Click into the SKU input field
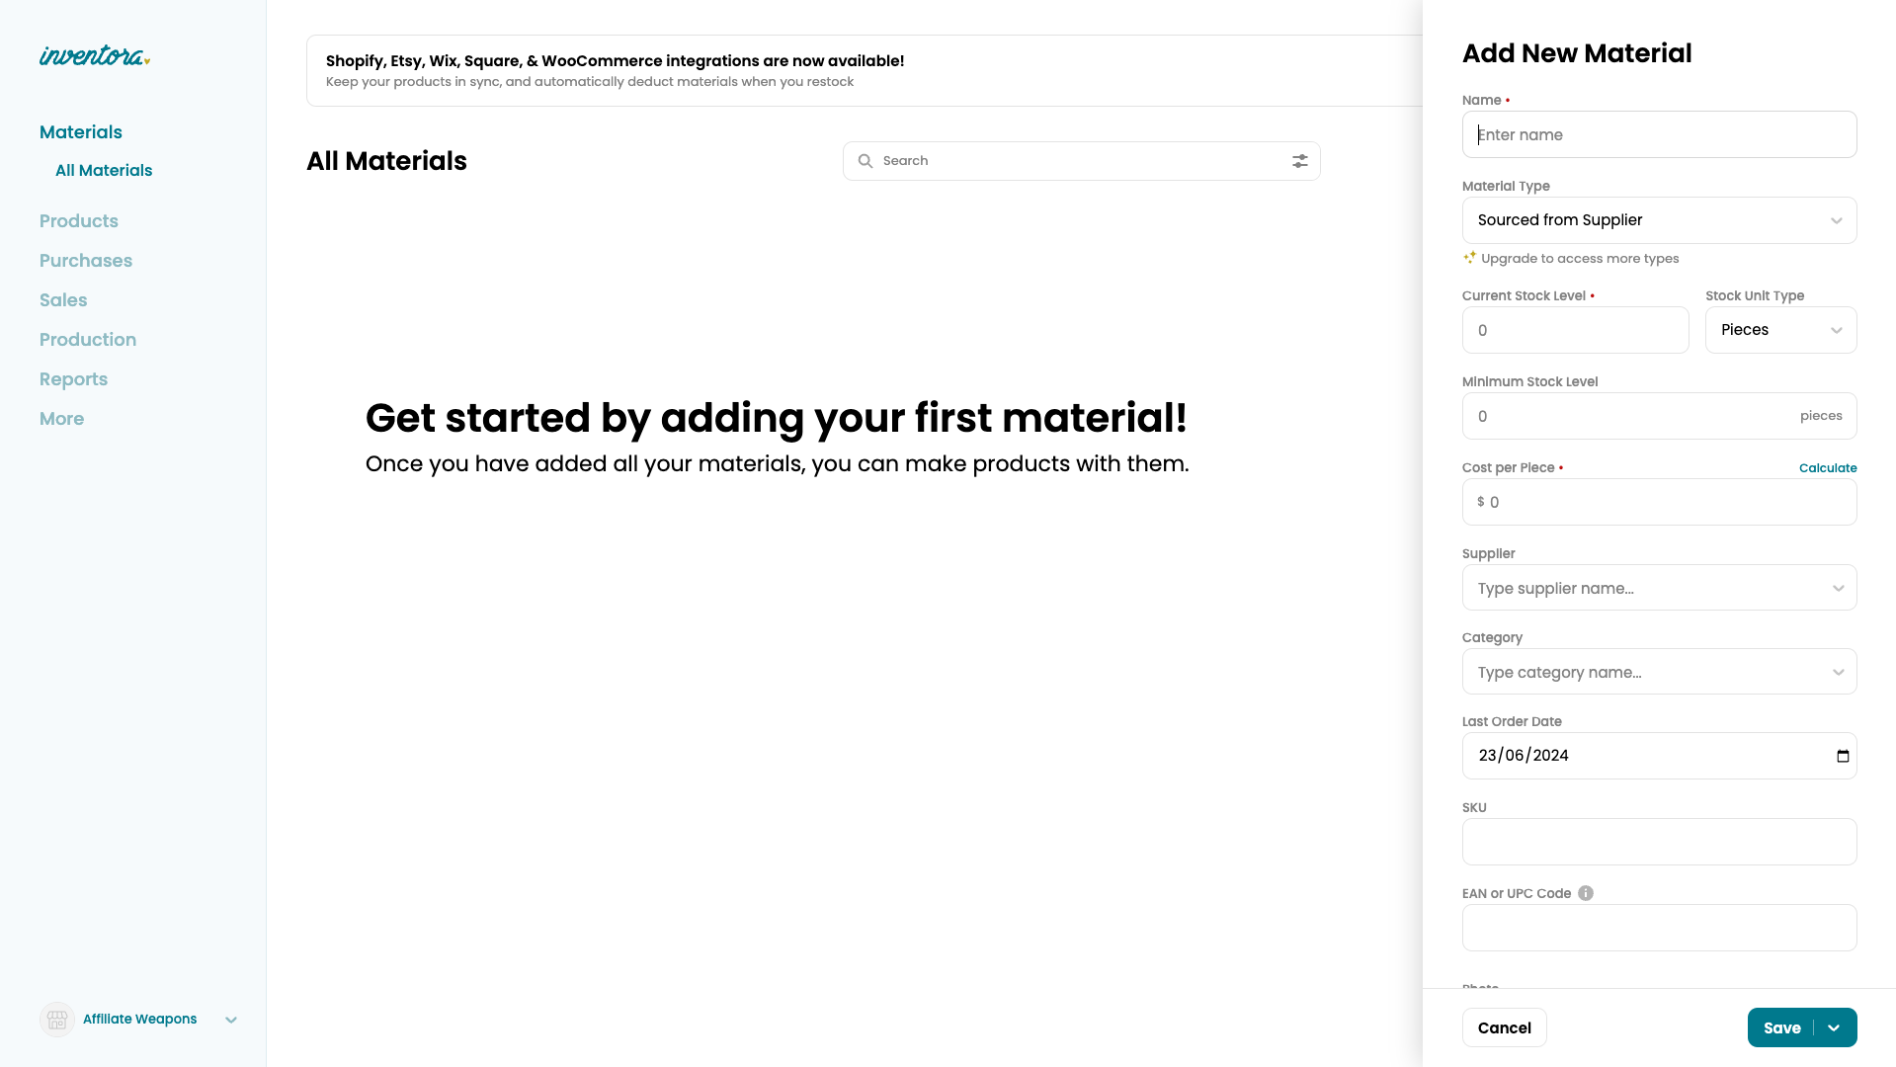This screenshot has height=1067, width=1896. coord(1659,842)
